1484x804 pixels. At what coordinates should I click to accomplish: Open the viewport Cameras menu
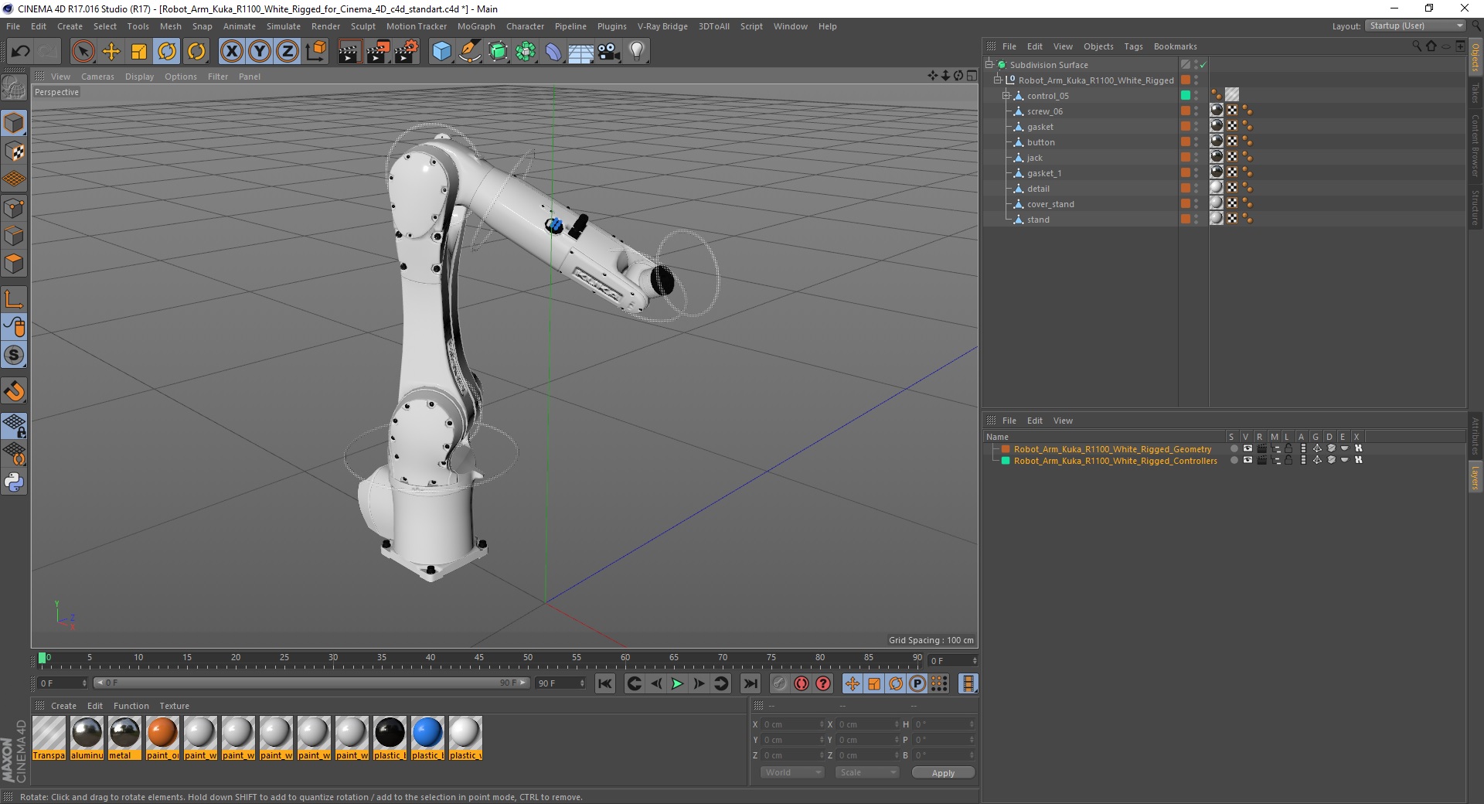pyautogui.click(x=97, y=77)
